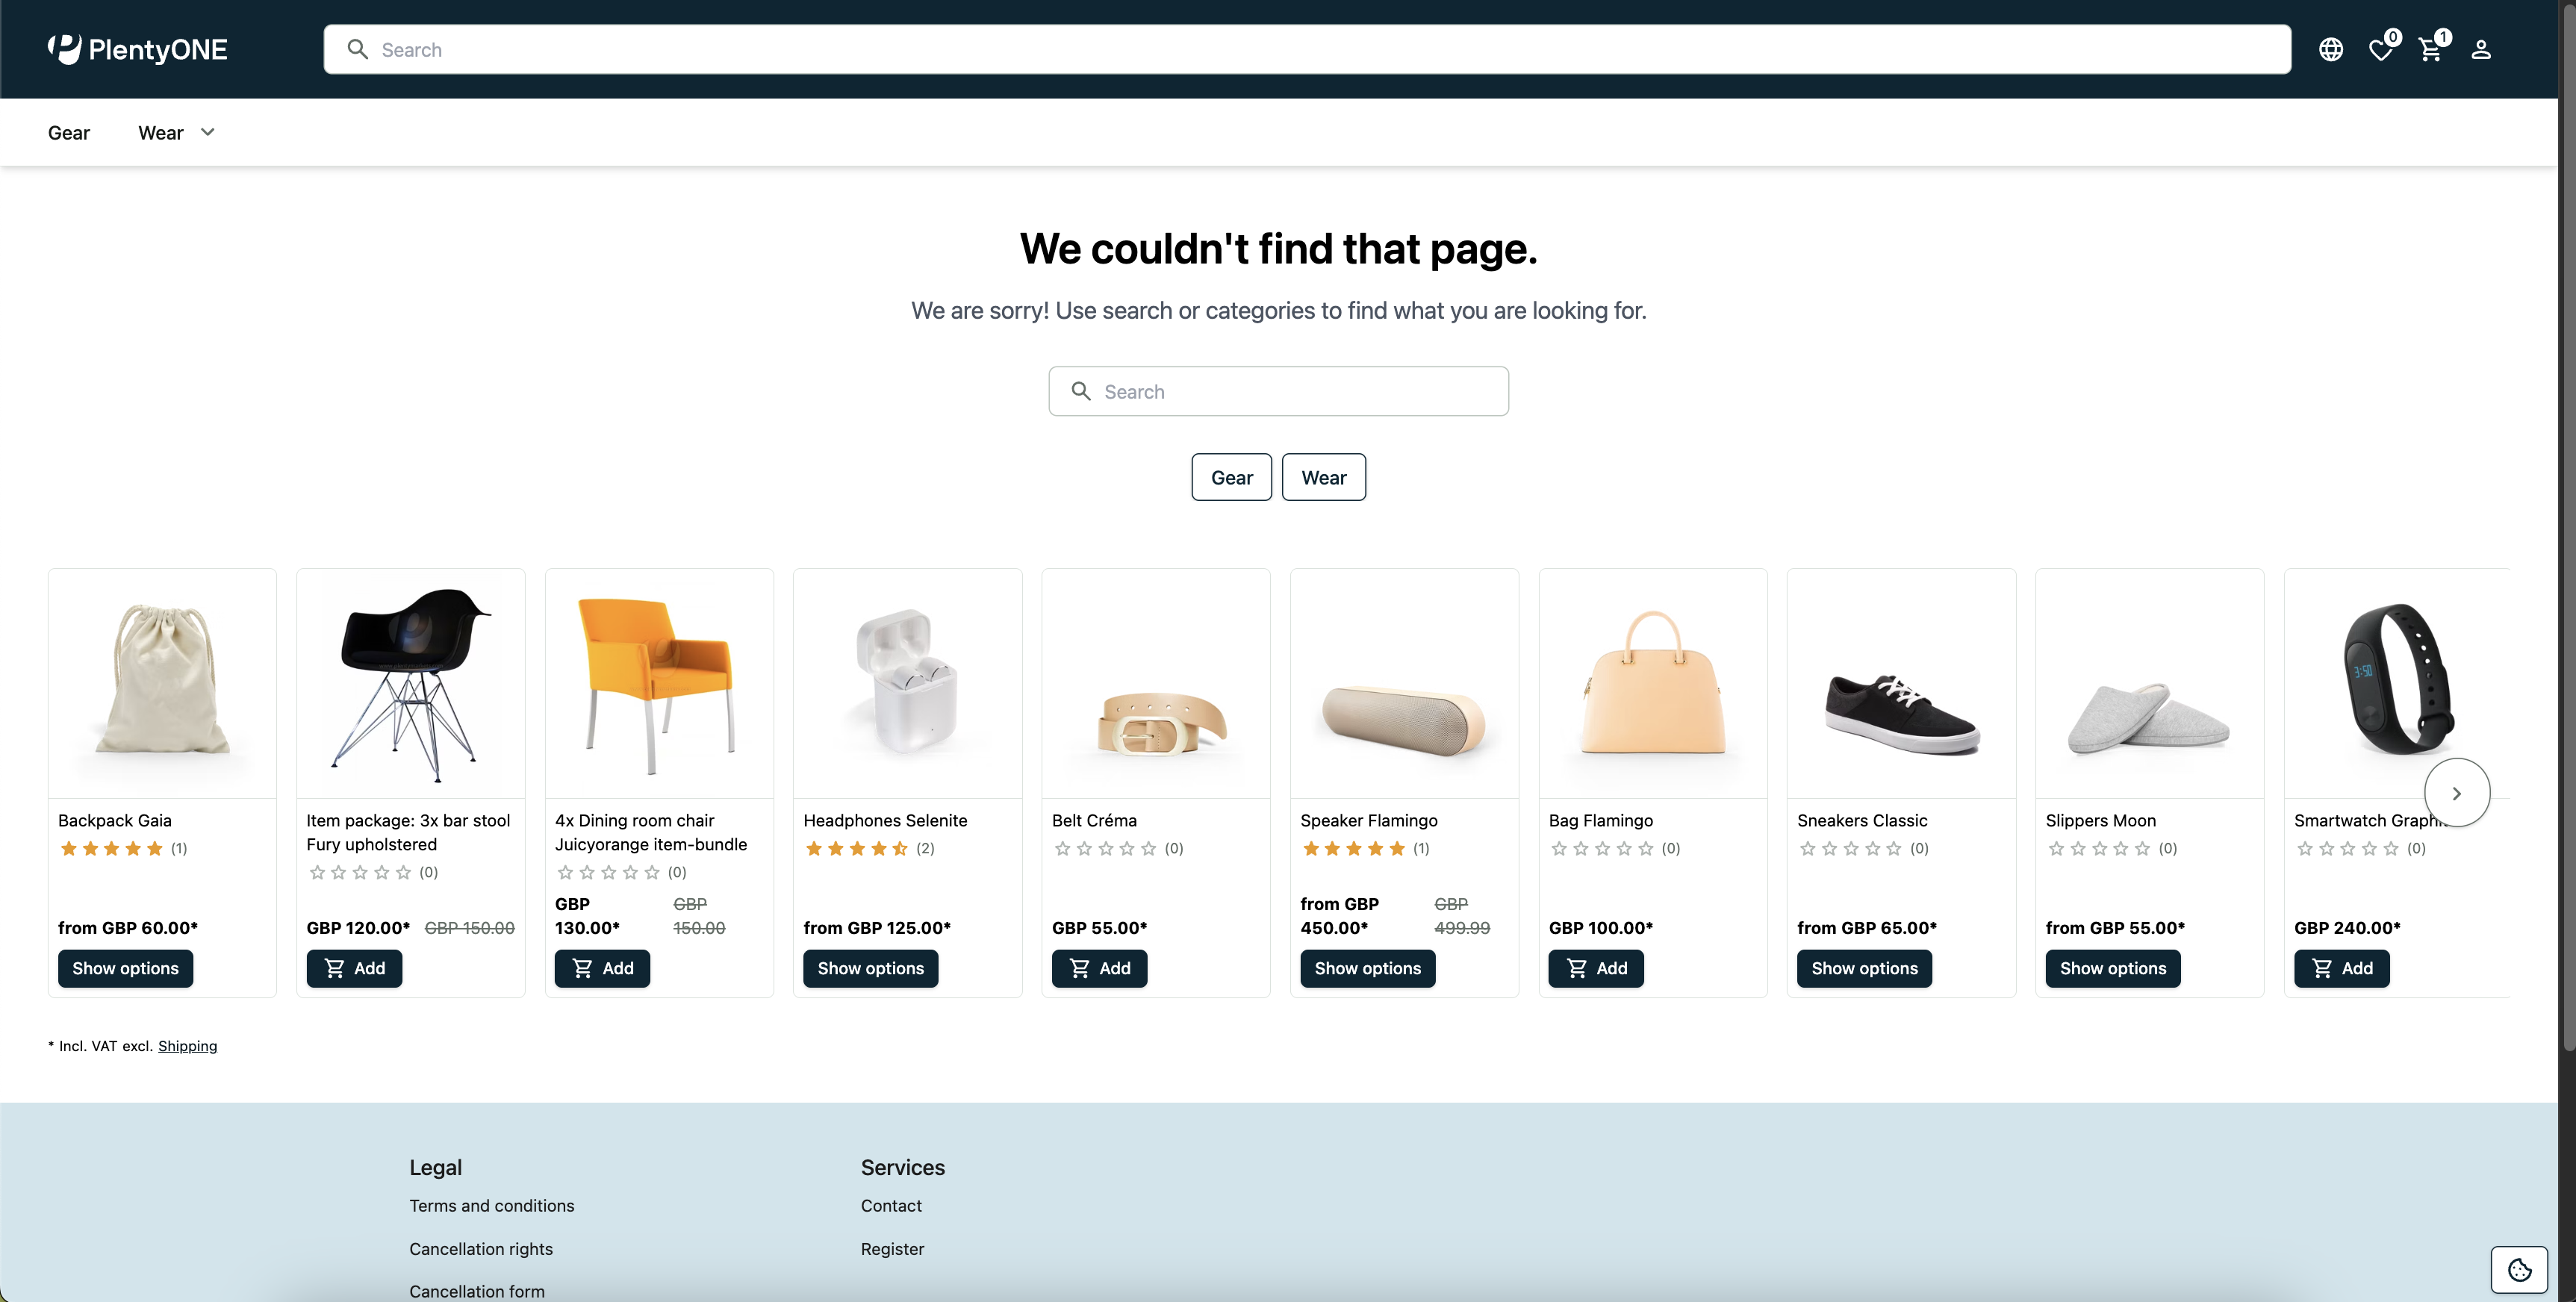This screenshot has height=1302, width=2576.
Task: Open Headphones Selenite product image
Action: pos(907,683)
